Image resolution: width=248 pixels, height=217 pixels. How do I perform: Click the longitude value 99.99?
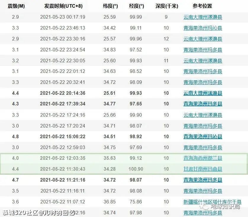(x=136, y=17)
